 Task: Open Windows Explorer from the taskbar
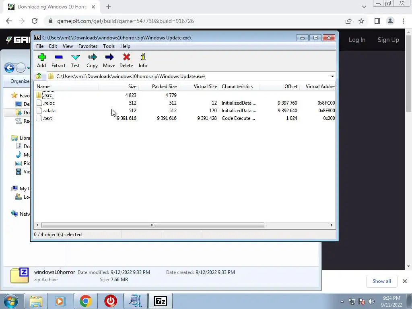point(36,301)
